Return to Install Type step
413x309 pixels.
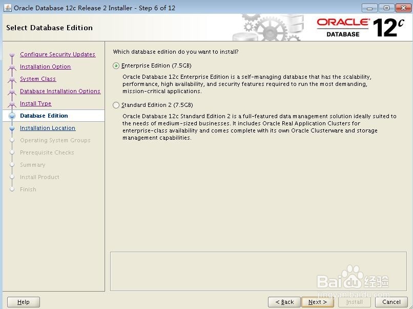click(x=35, y=103)
